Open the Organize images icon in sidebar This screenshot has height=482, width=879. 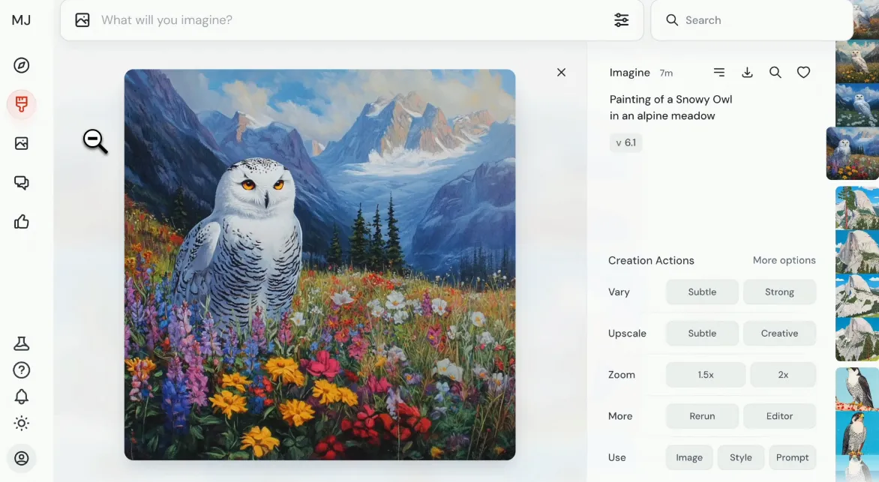click(x=21, y=143)
